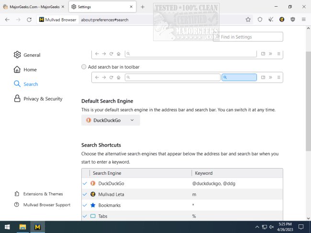Click the keyword m for Mullvad Leta

(194, 194)
